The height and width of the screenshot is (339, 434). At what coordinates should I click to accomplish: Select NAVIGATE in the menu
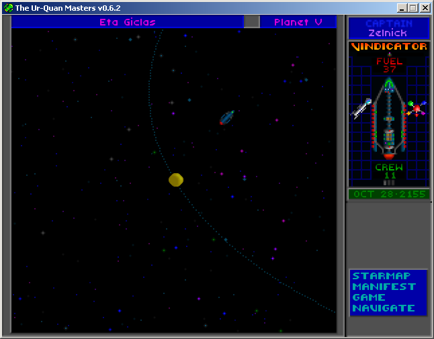click(x=384, y=308)
